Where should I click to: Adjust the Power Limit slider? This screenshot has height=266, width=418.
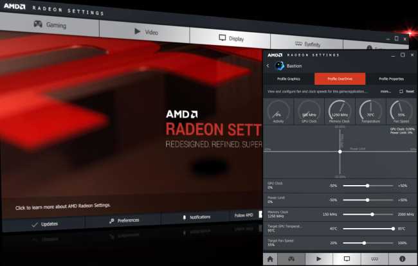pyautogui.click(x=368, y=200)
